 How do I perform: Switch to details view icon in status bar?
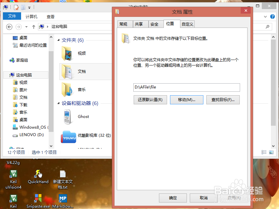coord(264,152)
